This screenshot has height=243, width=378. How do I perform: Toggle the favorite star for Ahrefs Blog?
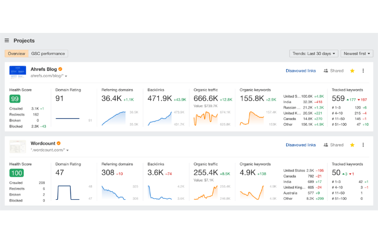(x=352, y=71)
